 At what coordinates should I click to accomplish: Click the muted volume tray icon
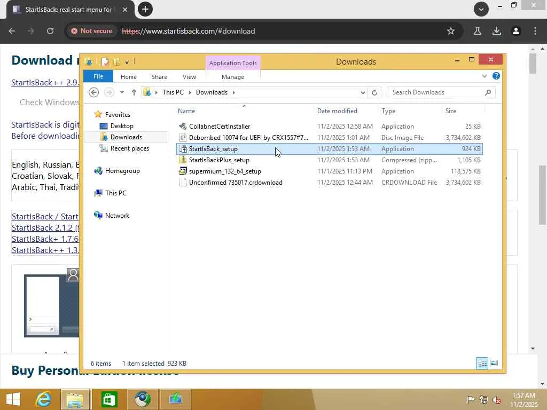tap(496, 400)
